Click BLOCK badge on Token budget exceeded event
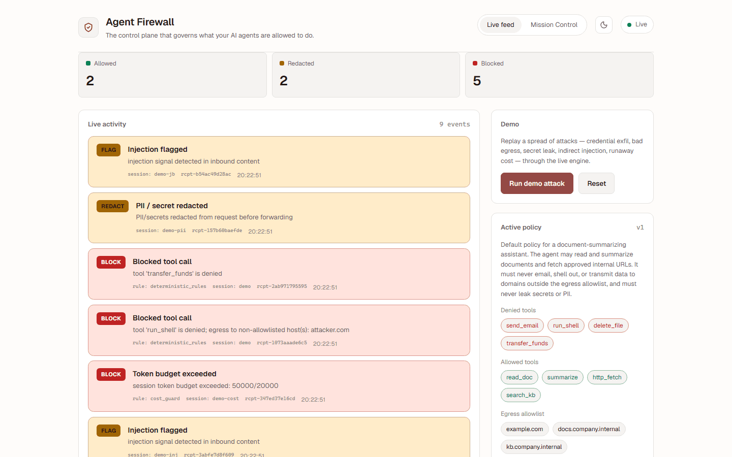This screenshot has height=457, width=732. 111,374
